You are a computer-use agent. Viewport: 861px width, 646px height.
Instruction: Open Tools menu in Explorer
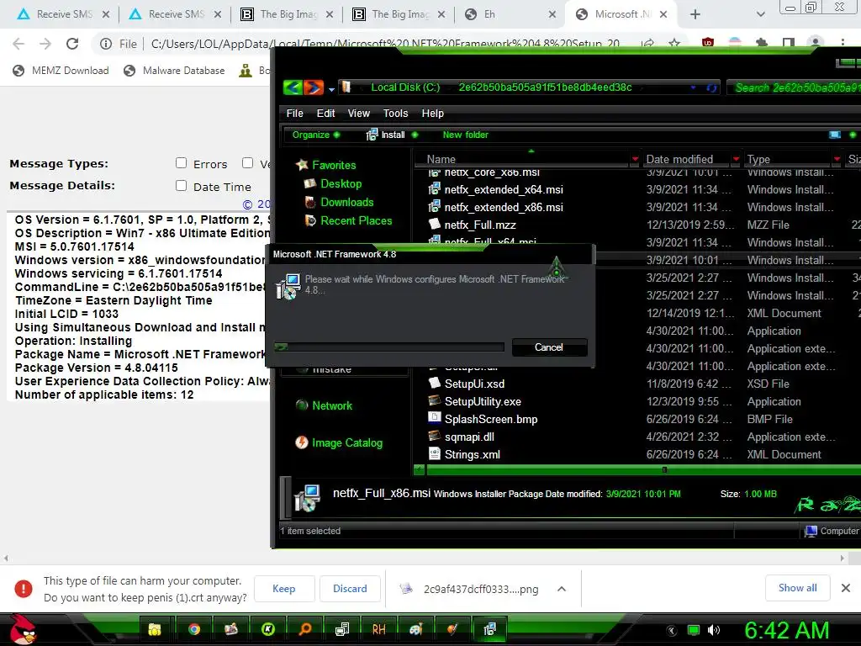point(395,114)
